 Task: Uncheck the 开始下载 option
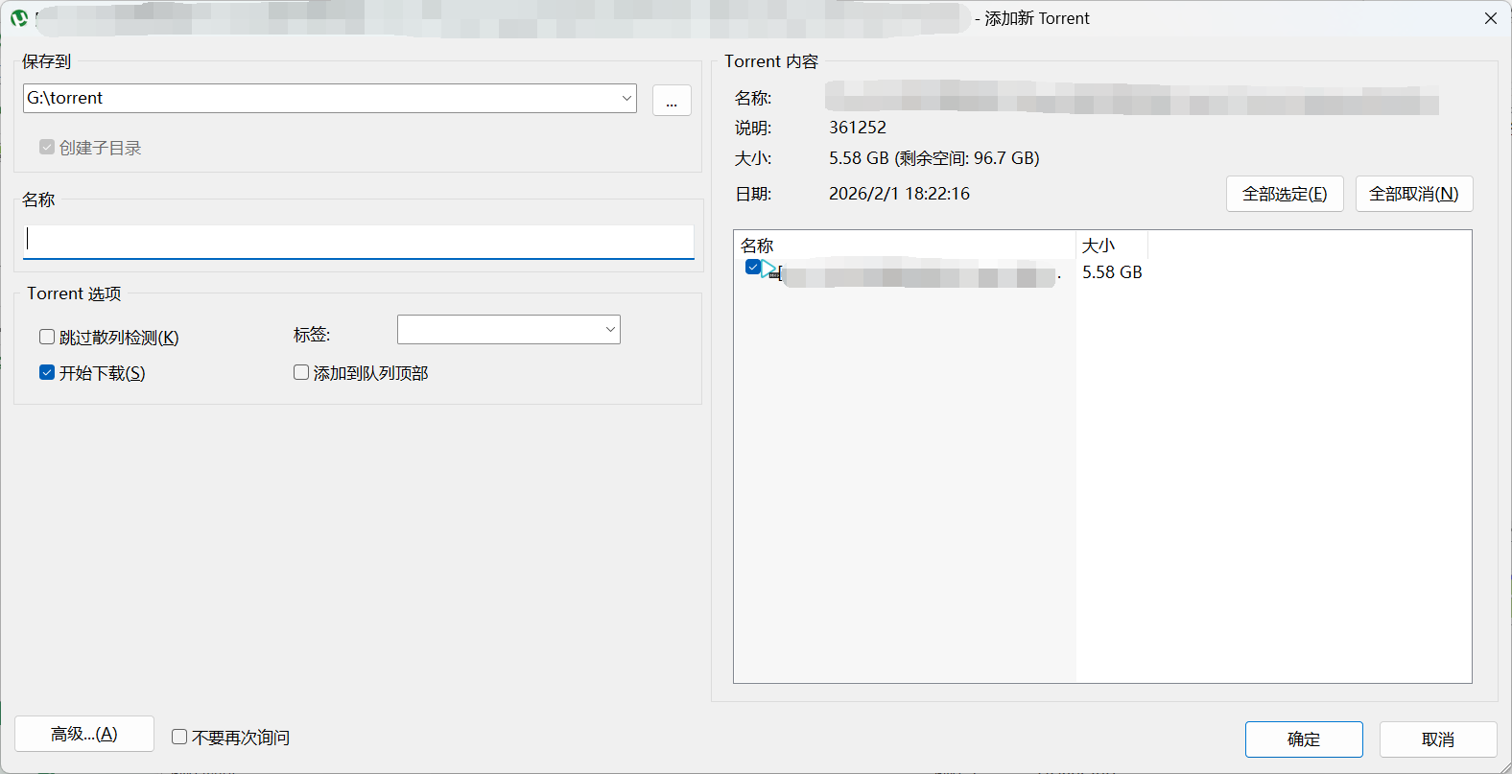point(47,372)
